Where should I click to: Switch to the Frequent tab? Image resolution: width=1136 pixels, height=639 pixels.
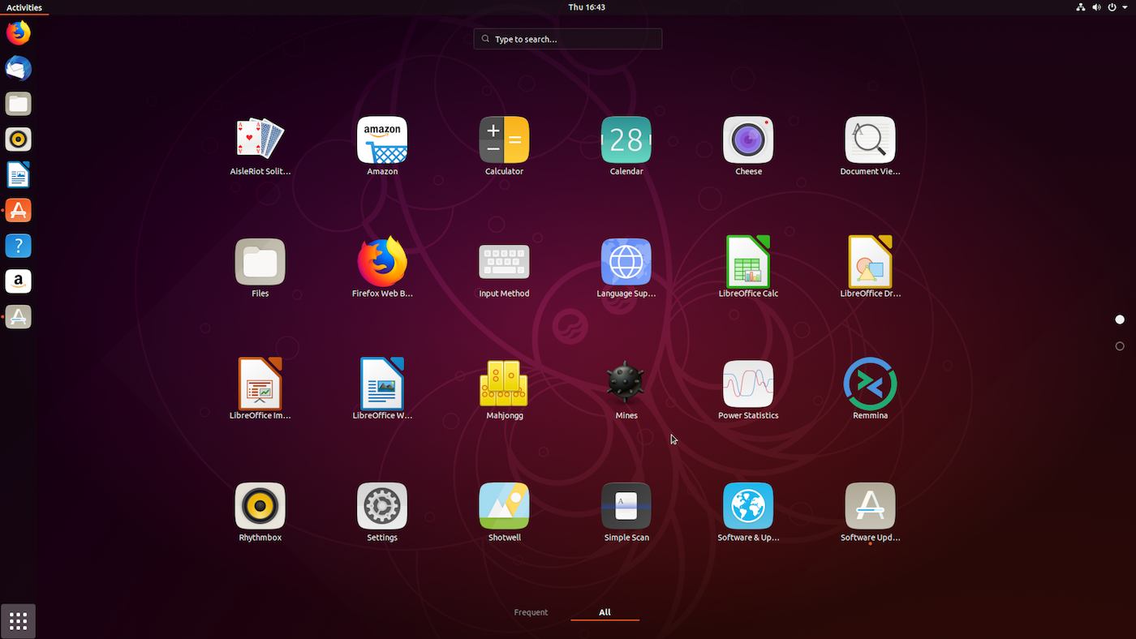531,612
